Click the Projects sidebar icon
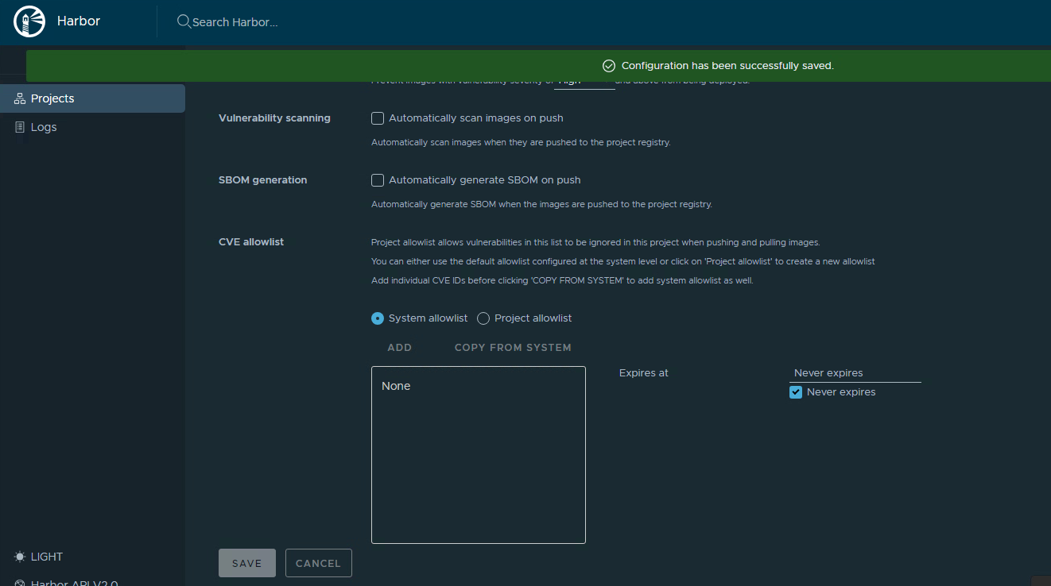This screenshot has height=586, width=1051. [x=20, y=98]
